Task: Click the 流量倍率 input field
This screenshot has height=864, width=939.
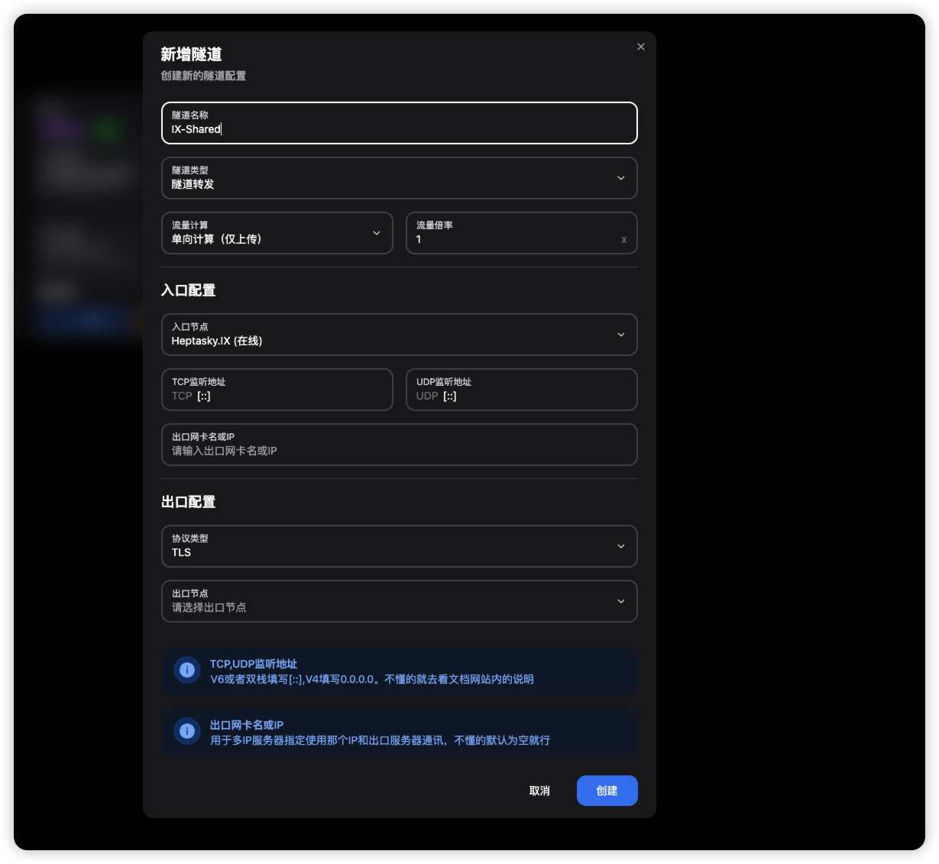Action: pyautogui.click(x=513, y=239)
